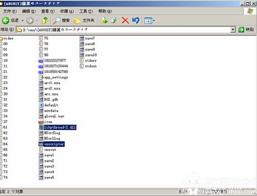Screen dimensions: 257x196
Task: Click the Up folder icon
Action: (45, 20)
